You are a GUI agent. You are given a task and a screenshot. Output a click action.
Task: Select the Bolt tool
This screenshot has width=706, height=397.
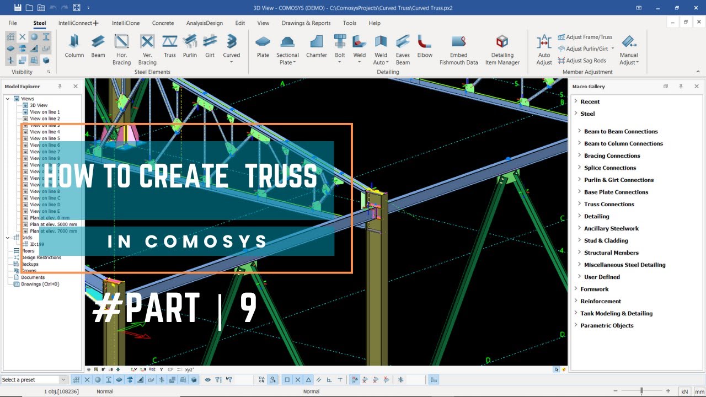340,49
